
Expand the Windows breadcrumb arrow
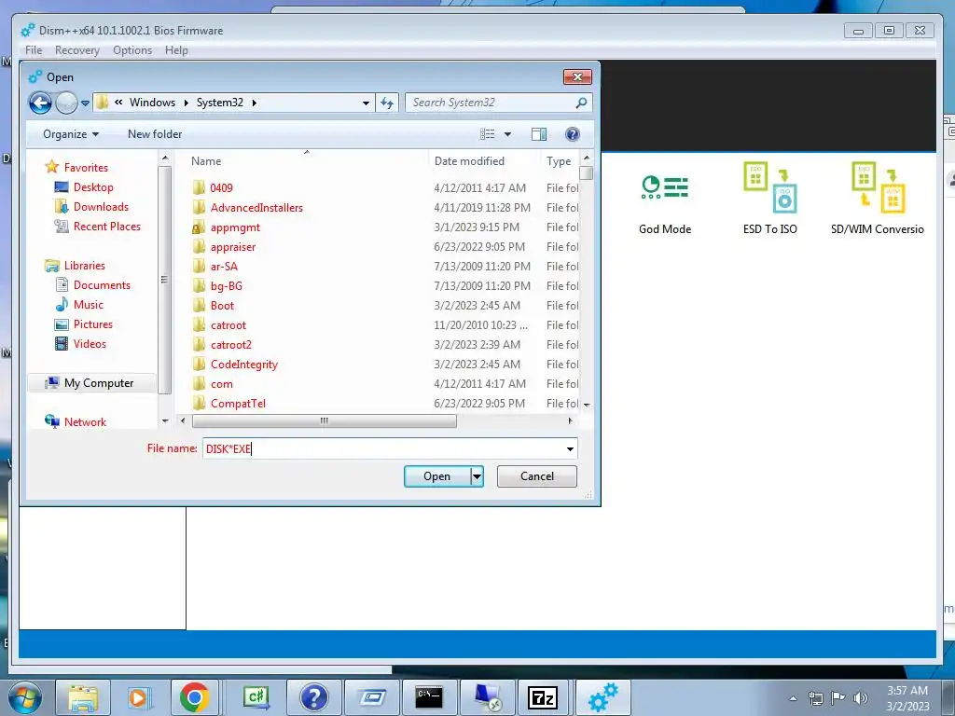coord(186,103)
